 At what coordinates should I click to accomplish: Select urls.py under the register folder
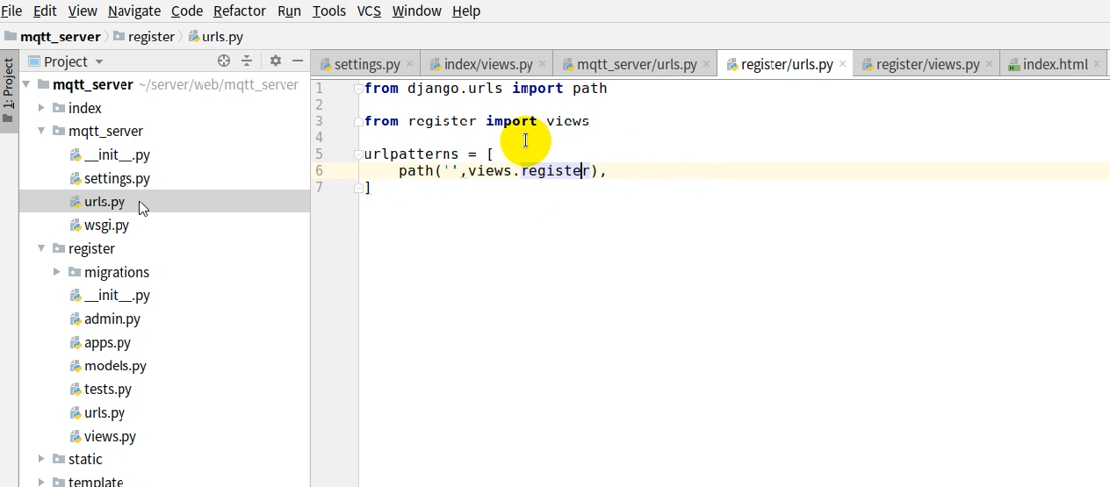pos(105,412)
